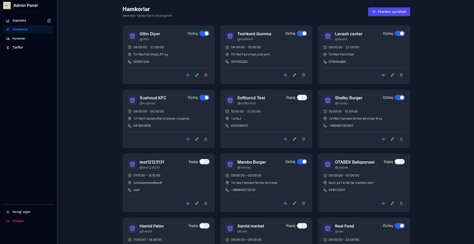Expand the Statistika sidebar section
This screenshot has width=474, height=244.
coord(49,20)
